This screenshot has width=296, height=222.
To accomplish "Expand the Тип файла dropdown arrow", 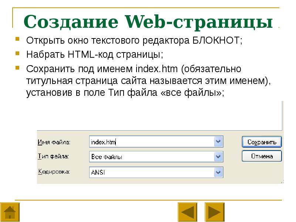I will pos(218,157).
